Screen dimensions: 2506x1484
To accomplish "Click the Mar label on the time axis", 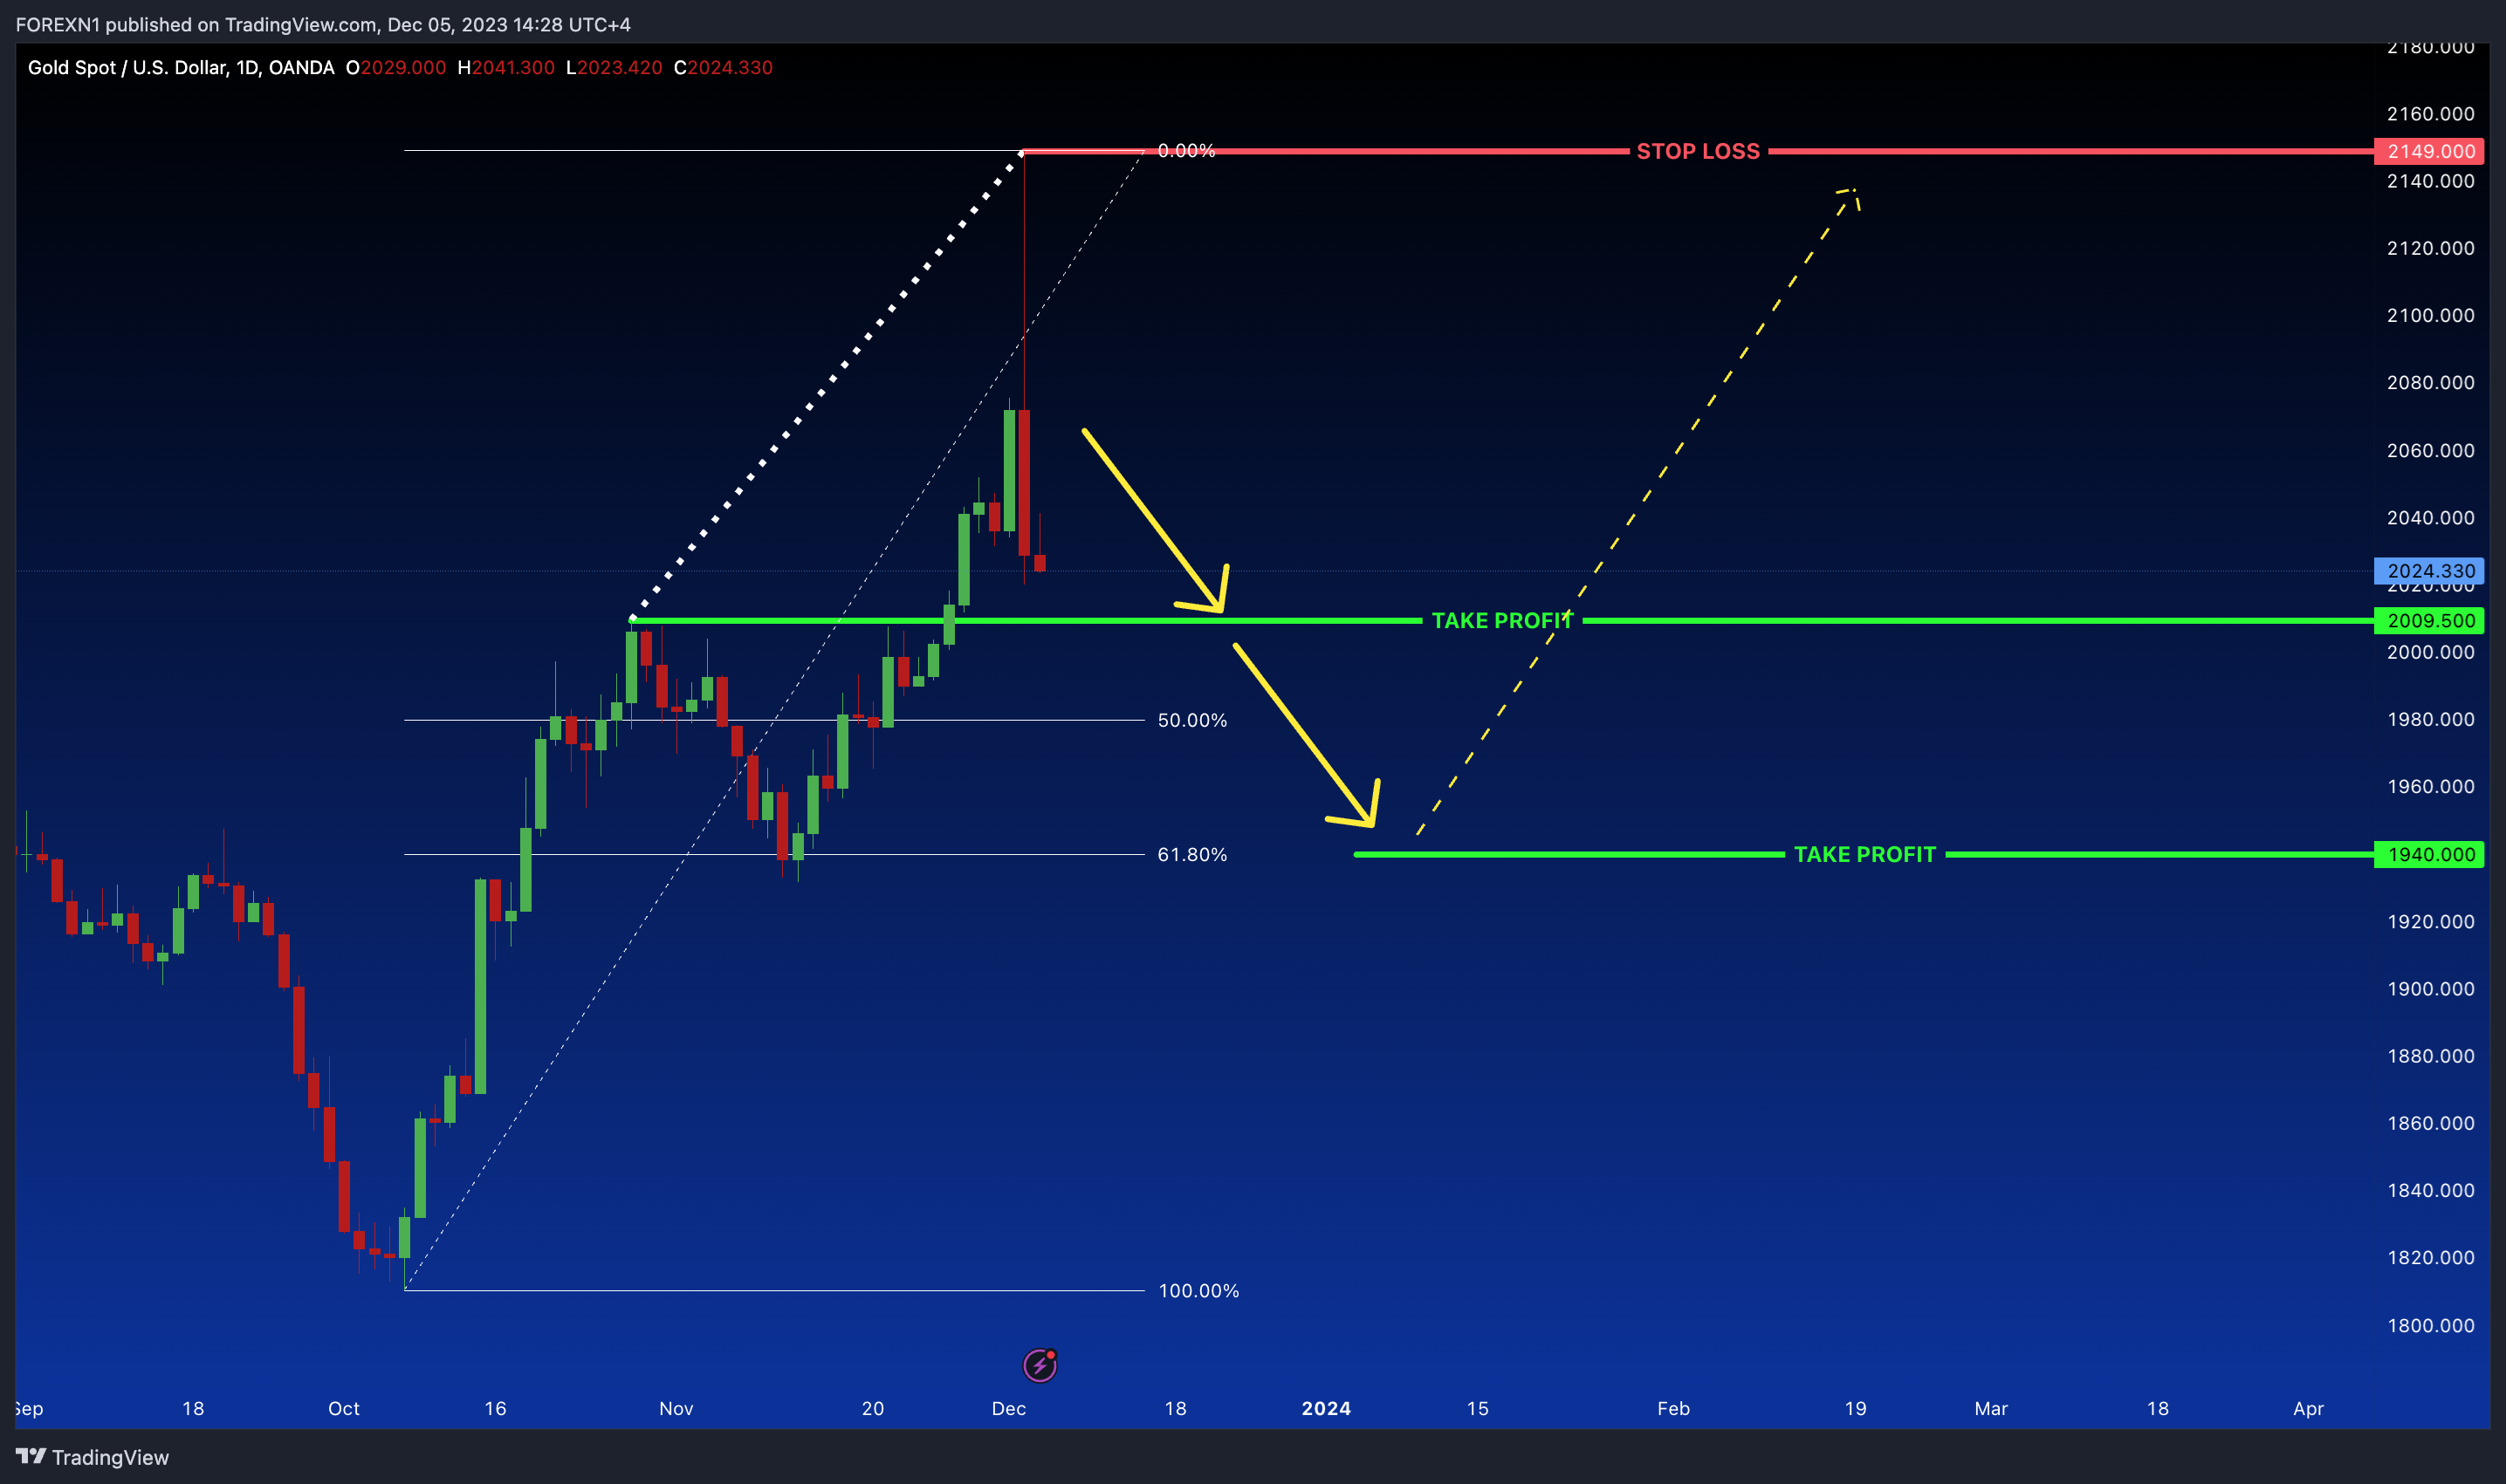I will tap(1991, 1408).
